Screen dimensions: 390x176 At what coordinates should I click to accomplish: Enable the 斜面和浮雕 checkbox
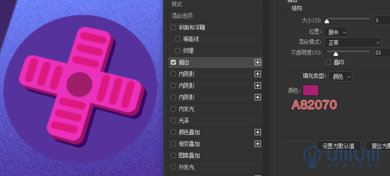pos(173,27)
